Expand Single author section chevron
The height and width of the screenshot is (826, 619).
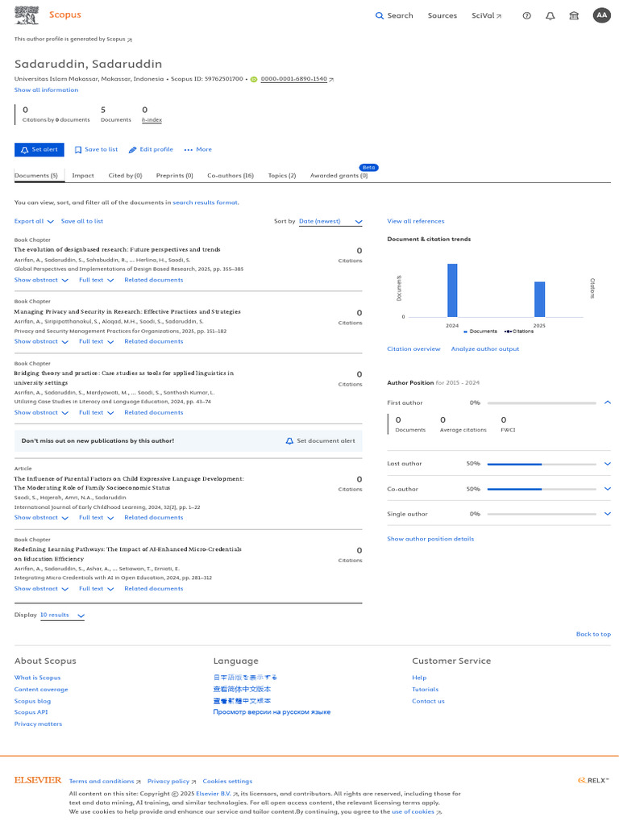(x=608, y=514)
